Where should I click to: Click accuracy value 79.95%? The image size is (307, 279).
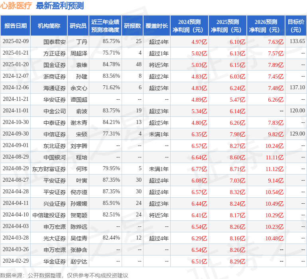click(111, 168)
